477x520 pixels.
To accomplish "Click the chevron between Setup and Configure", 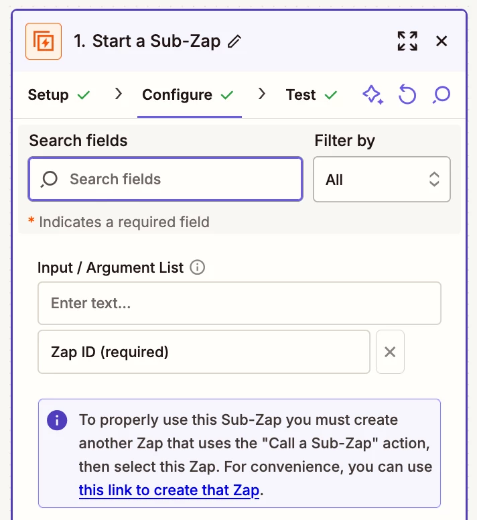I will coord(119,94).
